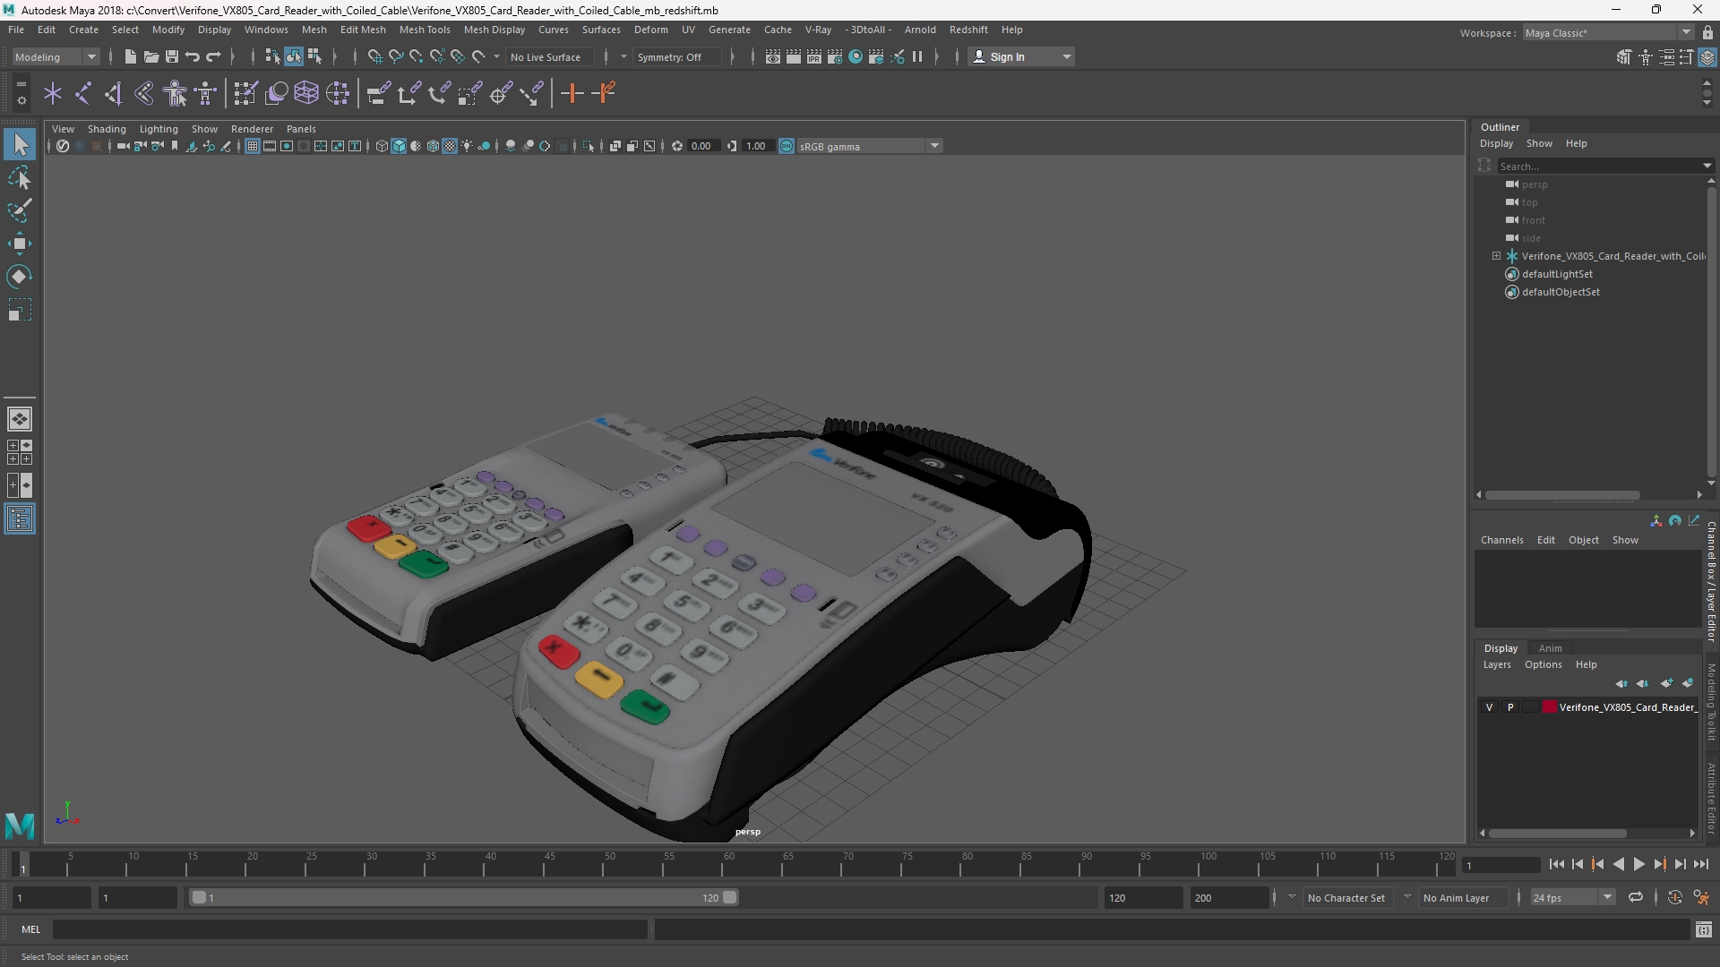Click the MEL command language button
Viewport: 1720px width, 967px height.
click(x=30, y=929)
